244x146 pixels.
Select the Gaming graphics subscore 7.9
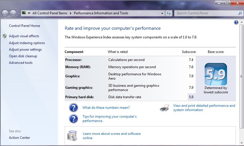click(191, 88)
